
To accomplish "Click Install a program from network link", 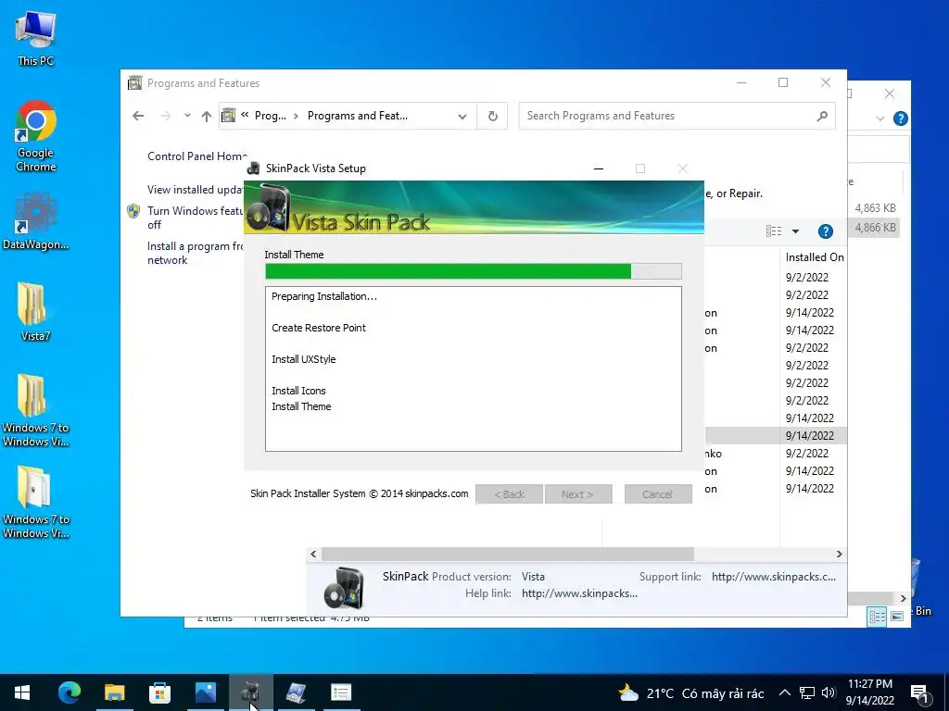I will (195, 253).
